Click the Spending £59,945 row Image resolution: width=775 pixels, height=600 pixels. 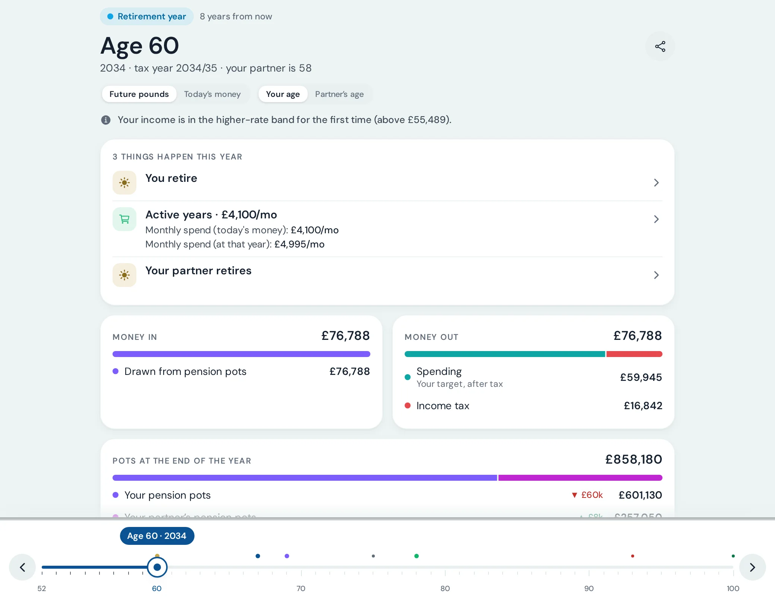pos(534,377)
